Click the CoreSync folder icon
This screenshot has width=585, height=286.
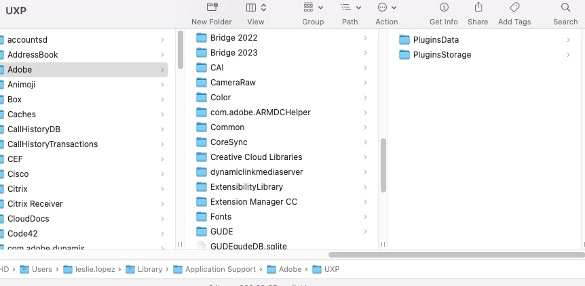point(202,142)
